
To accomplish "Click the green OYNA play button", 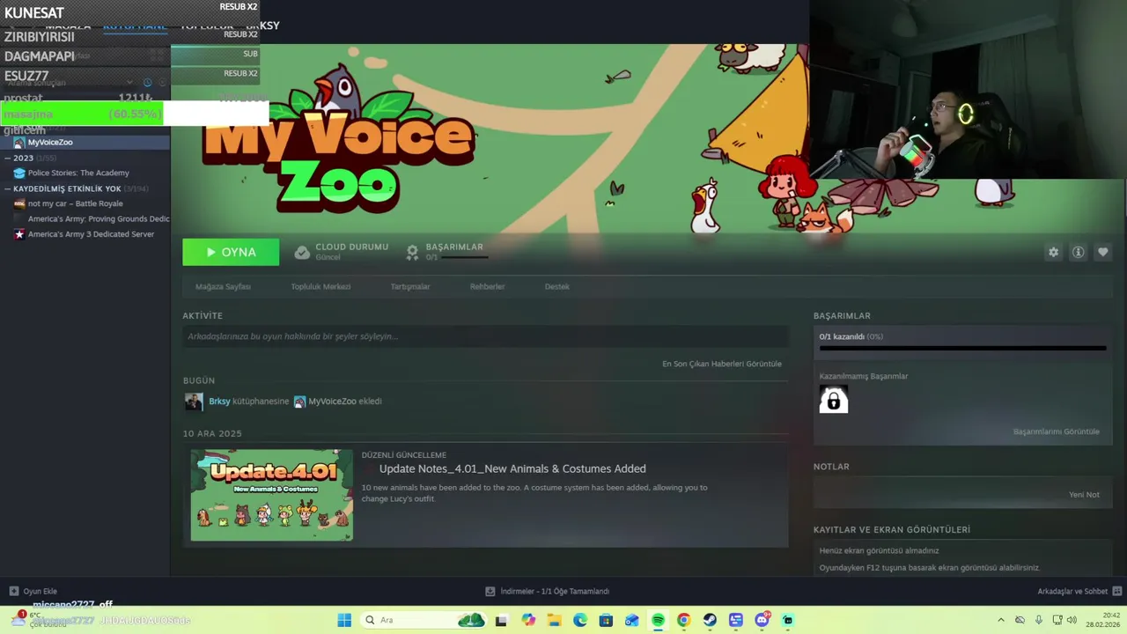I will click(231, 252).
